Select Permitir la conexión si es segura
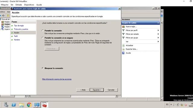 [43, 38]
